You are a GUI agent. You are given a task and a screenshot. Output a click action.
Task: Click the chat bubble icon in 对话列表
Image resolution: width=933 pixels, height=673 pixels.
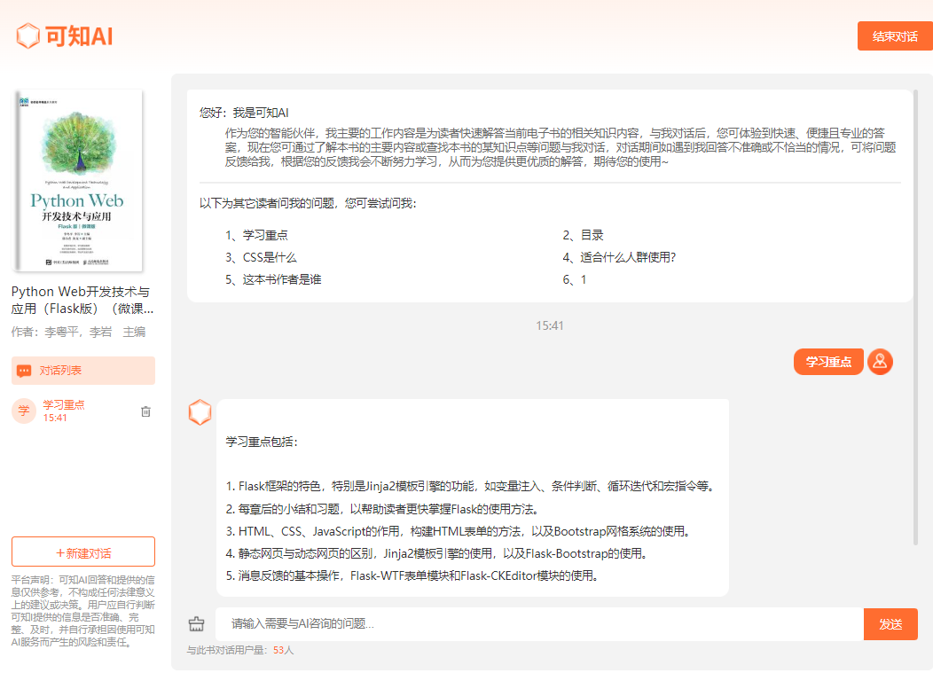[24, 371]
